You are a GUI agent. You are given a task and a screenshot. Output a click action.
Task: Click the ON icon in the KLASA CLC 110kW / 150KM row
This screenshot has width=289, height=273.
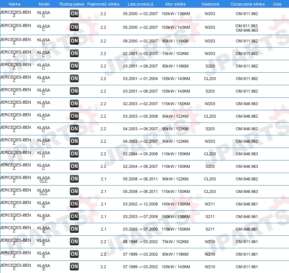74,191
